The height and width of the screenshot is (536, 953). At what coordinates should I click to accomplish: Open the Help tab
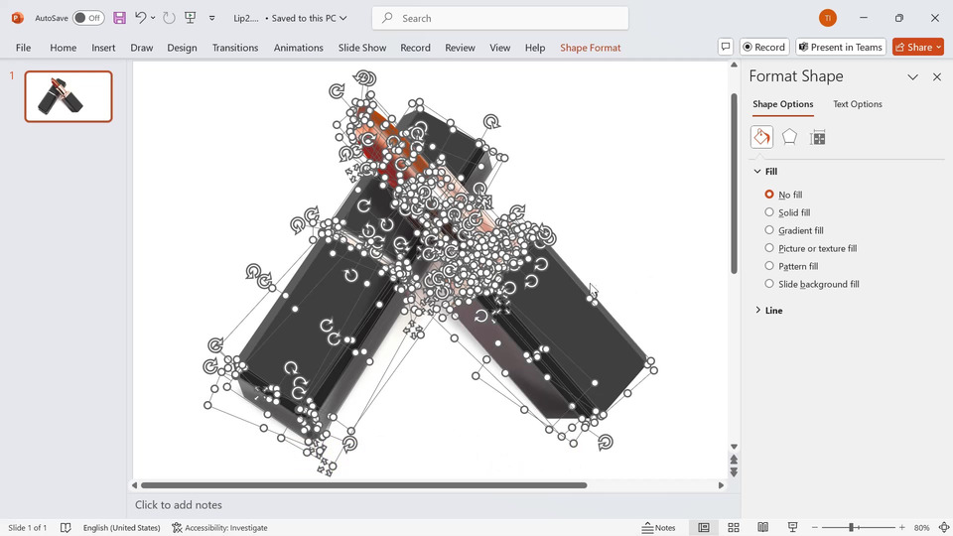click(x=535, y=48)
